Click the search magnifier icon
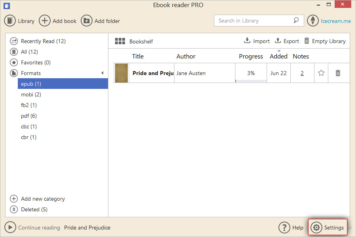 296,21
